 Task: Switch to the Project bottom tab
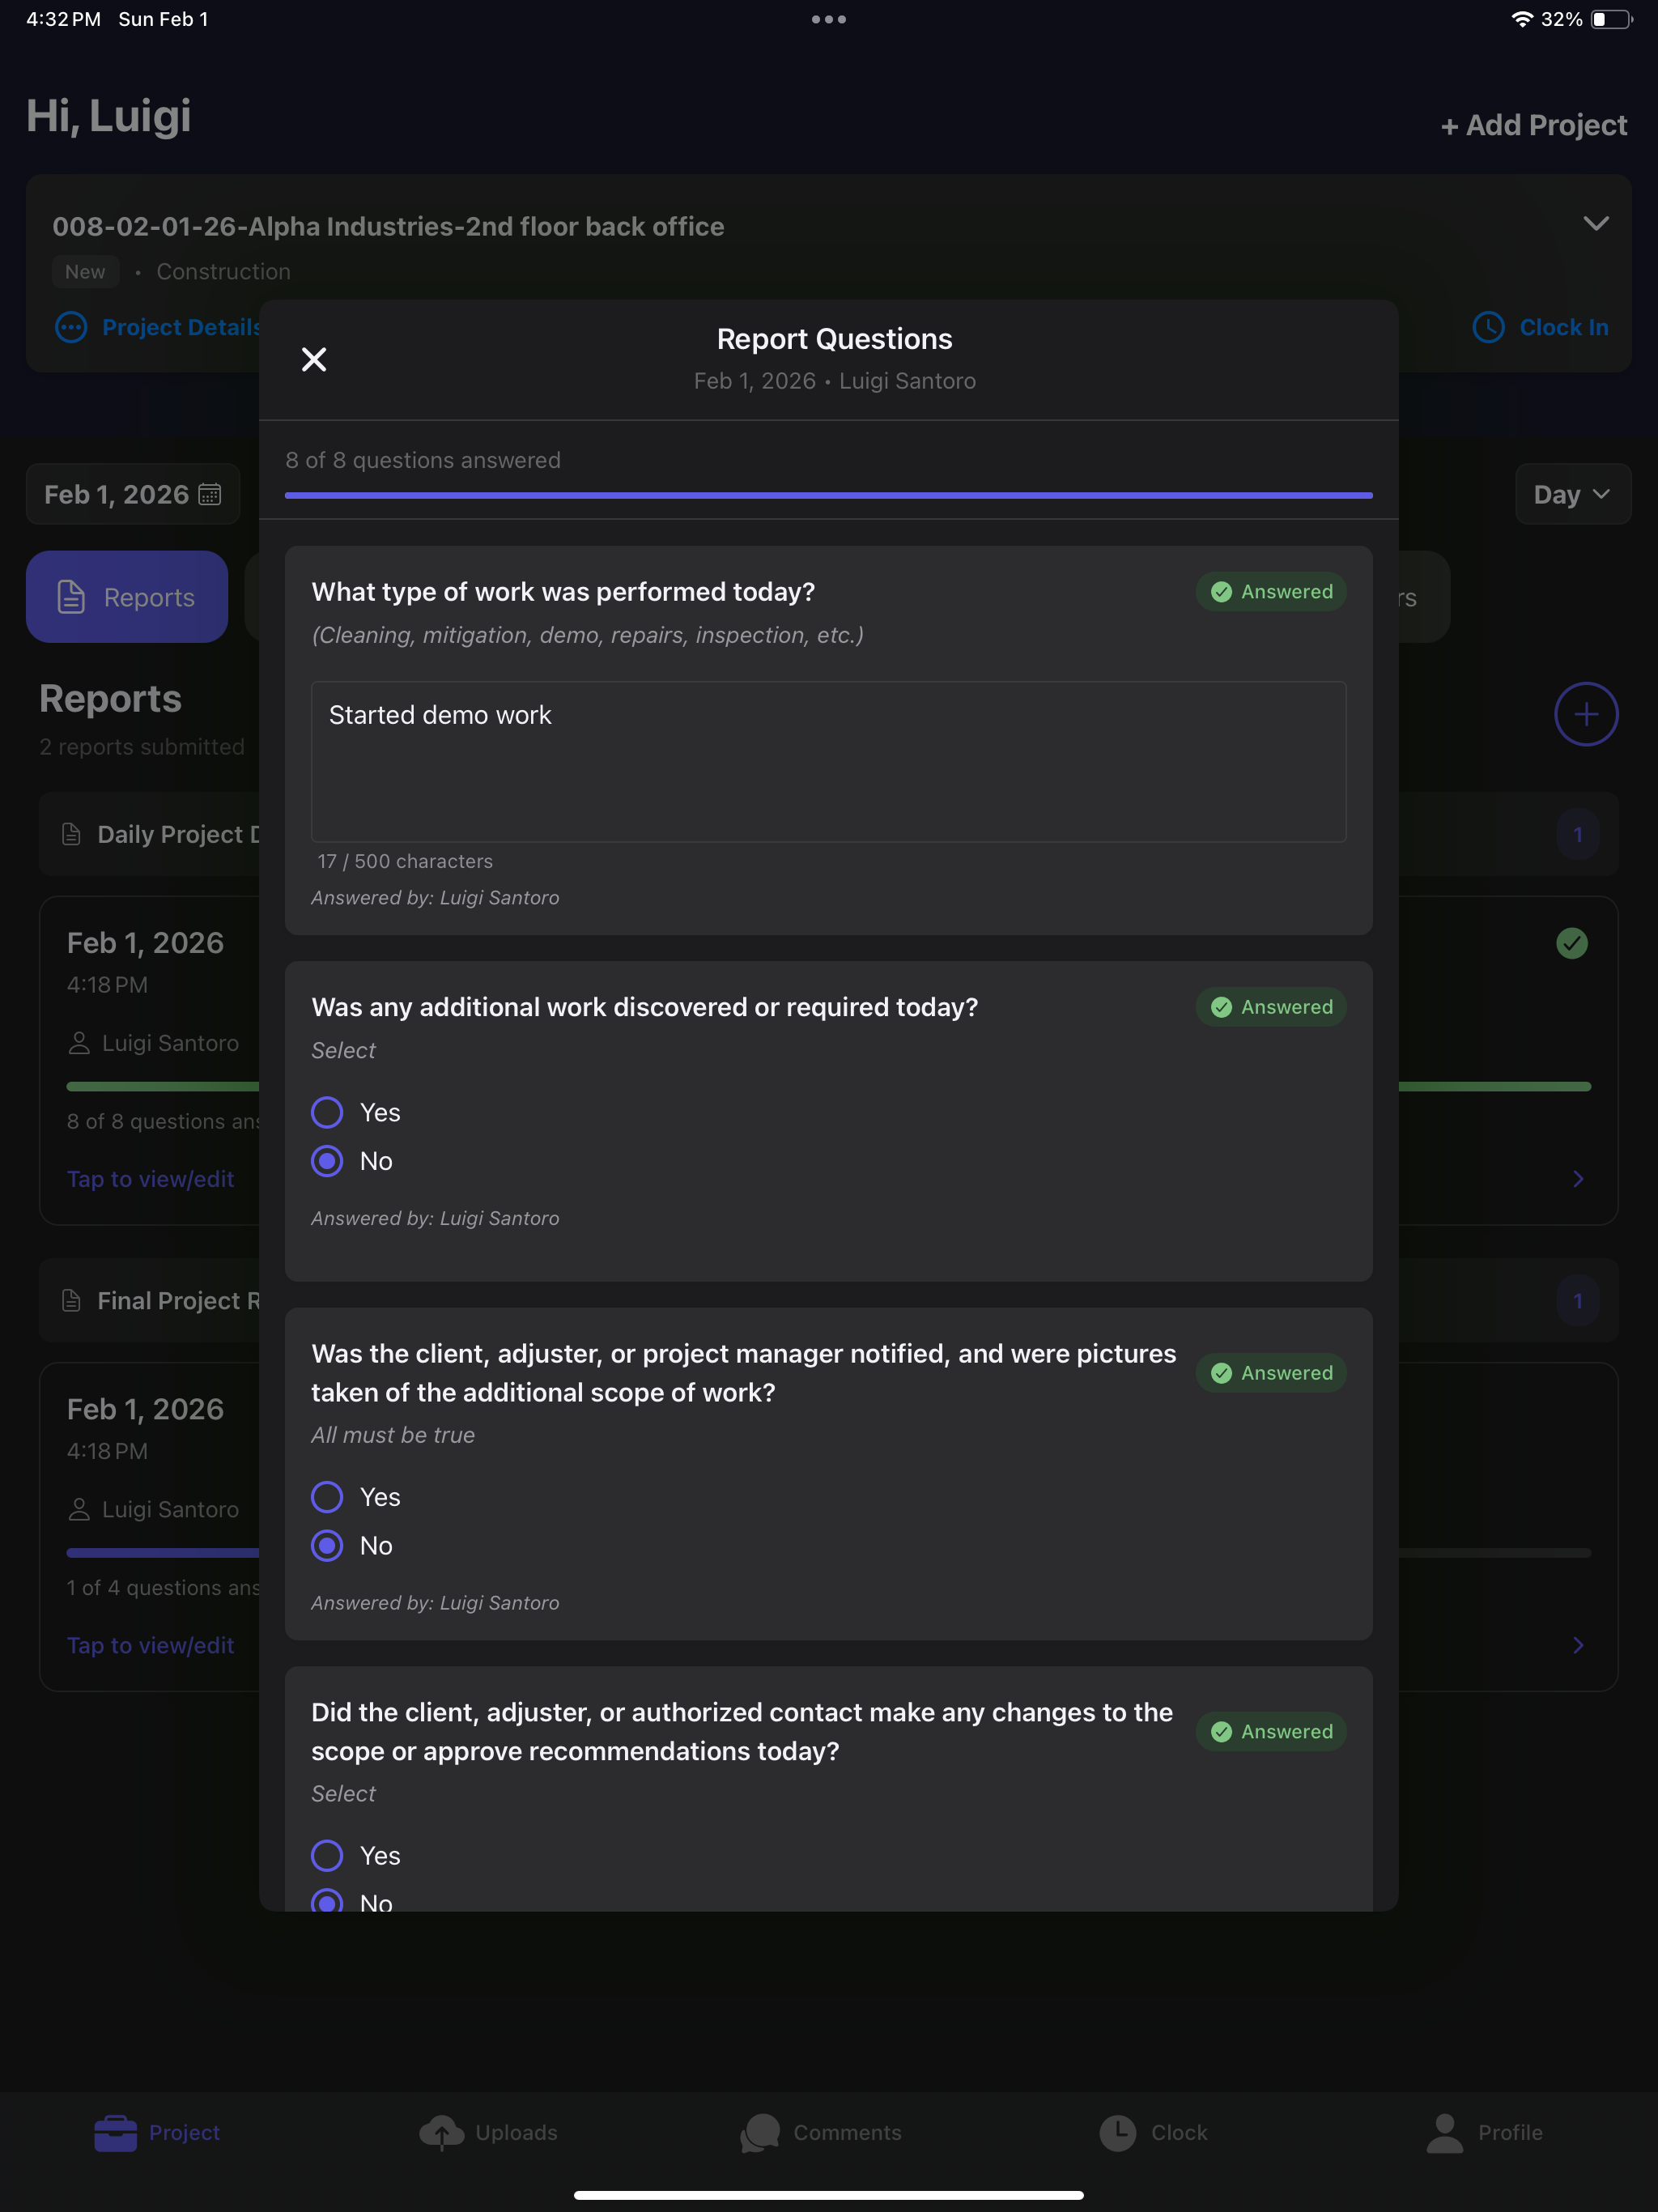(x=157, y=2132)
